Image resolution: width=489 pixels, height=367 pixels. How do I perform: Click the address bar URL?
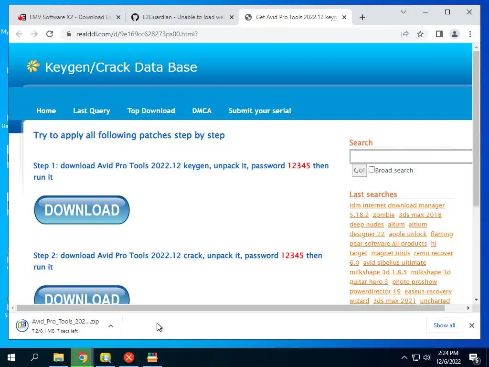click(x=137, y=34)
